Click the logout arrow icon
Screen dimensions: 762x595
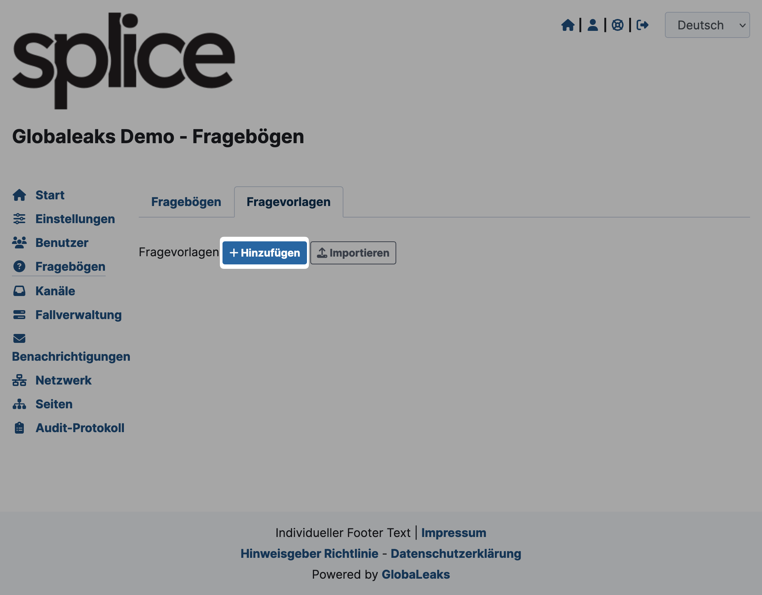pos(643,25)
